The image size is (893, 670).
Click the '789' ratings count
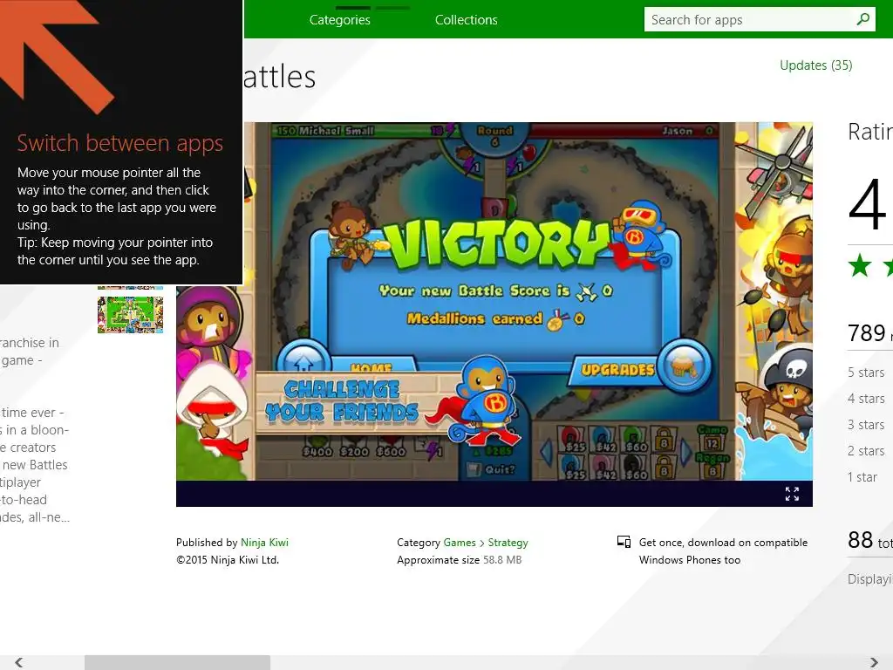[866, 332]
